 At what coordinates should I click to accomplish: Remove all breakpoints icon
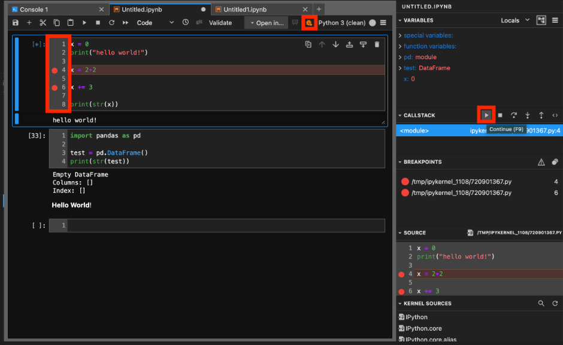(555, 162)
